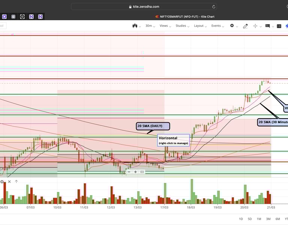Select the pencil Draw tool
Screen dimensions: 288x225
coord(245,26)
